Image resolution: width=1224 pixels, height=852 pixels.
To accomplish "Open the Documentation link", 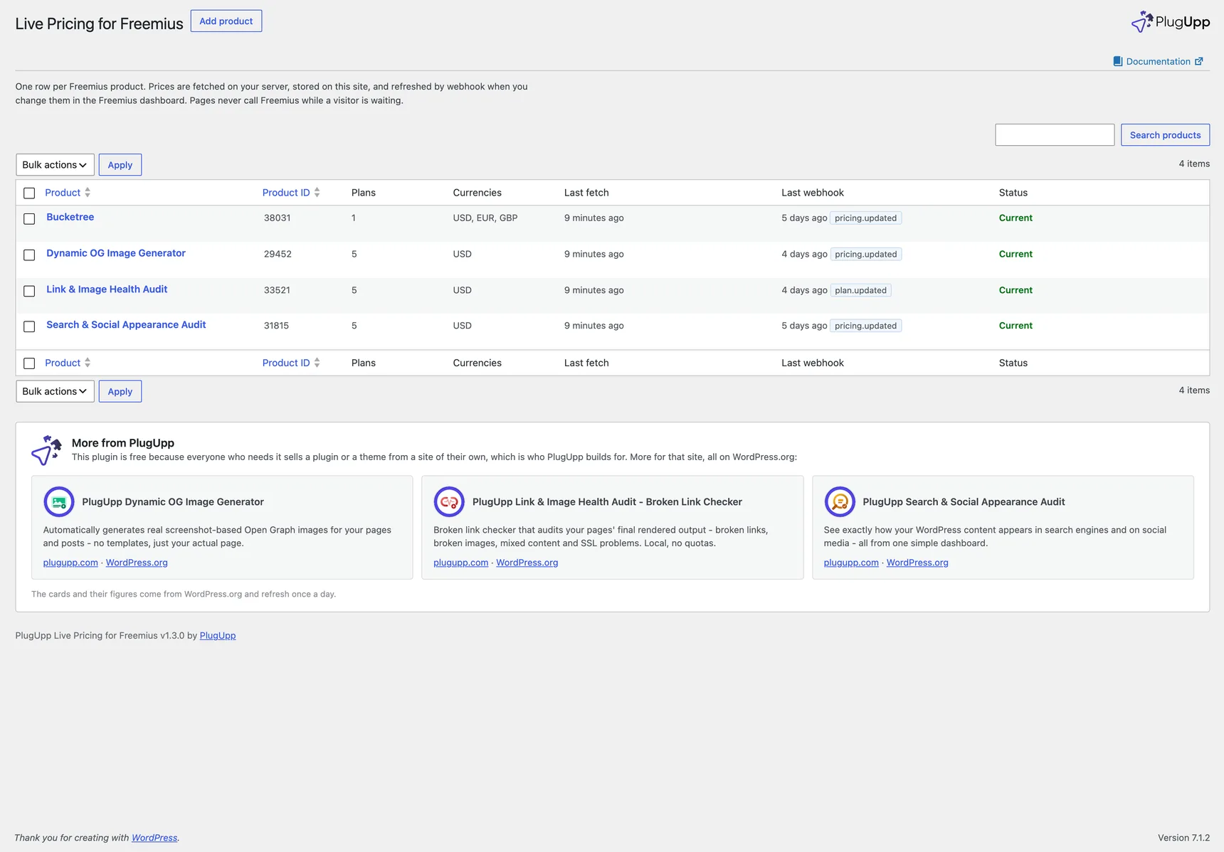I will 1158,61.
